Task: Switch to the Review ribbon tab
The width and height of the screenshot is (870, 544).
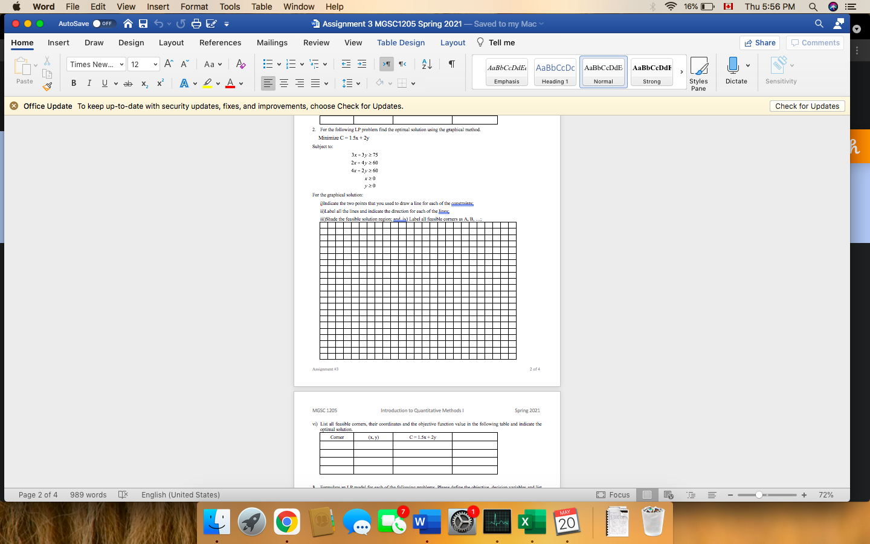Action: tap(316, 42)
